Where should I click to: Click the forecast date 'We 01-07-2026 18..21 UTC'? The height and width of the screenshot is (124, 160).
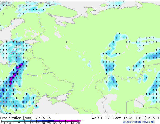[117, 118]
